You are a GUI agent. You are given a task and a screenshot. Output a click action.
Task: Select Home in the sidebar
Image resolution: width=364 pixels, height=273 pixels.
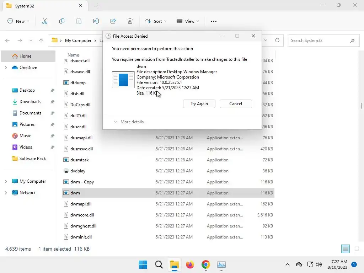click(x=28, y=56)
